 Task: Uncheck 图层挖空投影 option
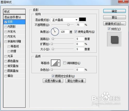(x=53, y=76)
